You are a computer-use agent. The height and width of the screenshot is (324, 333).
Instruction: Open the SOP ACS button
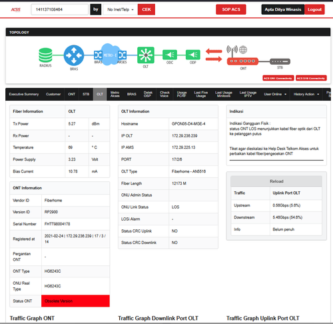pos(231,9)
